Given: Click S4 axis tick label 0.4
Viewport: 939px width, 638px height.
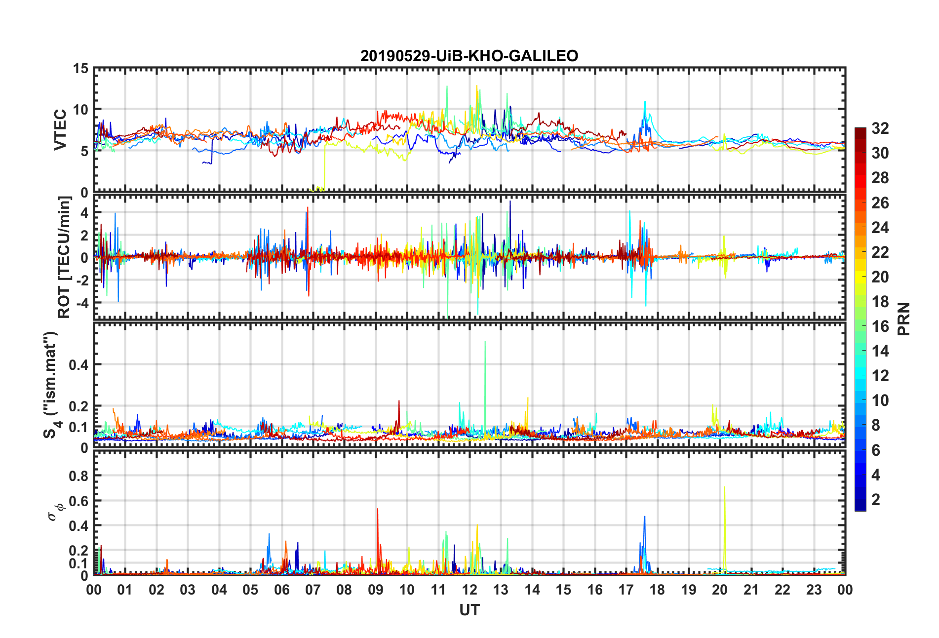Looking at the screenshot, I should pos(79,365).
